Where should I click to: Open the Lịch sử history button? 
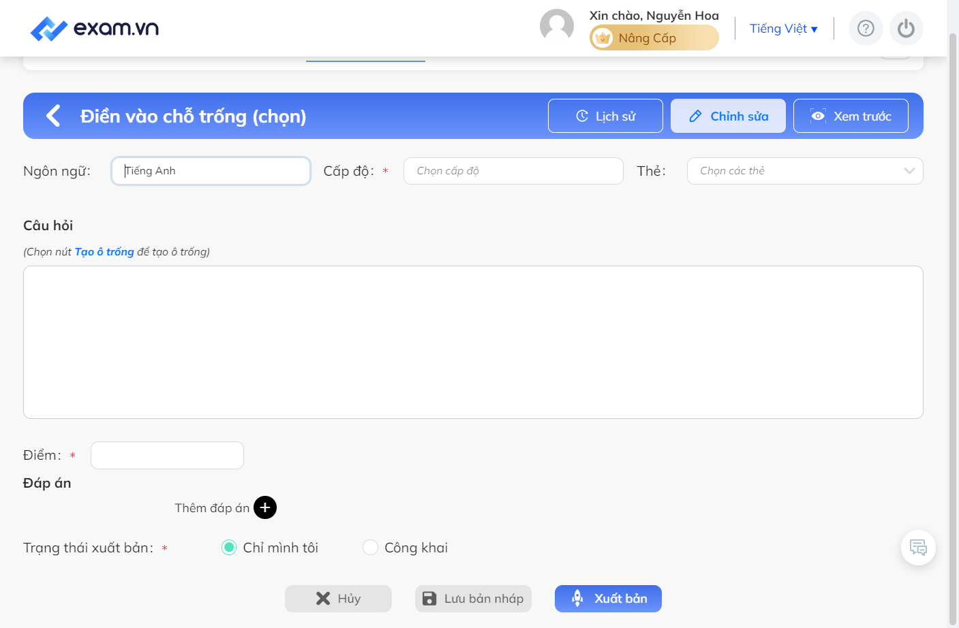[605, 116]
